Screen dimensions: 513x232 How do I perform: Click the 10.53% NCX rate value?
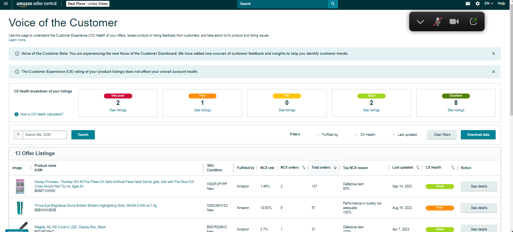tap(266, 208)
